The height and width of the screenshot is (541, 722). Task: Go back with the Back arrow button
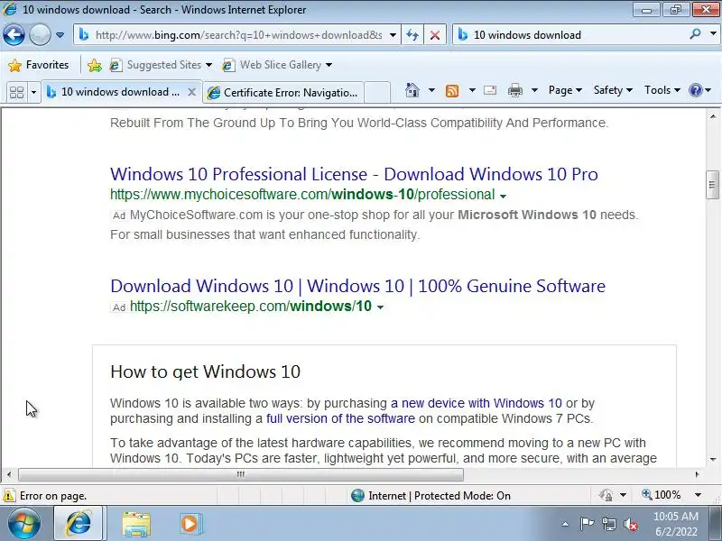tap(14, 34)
